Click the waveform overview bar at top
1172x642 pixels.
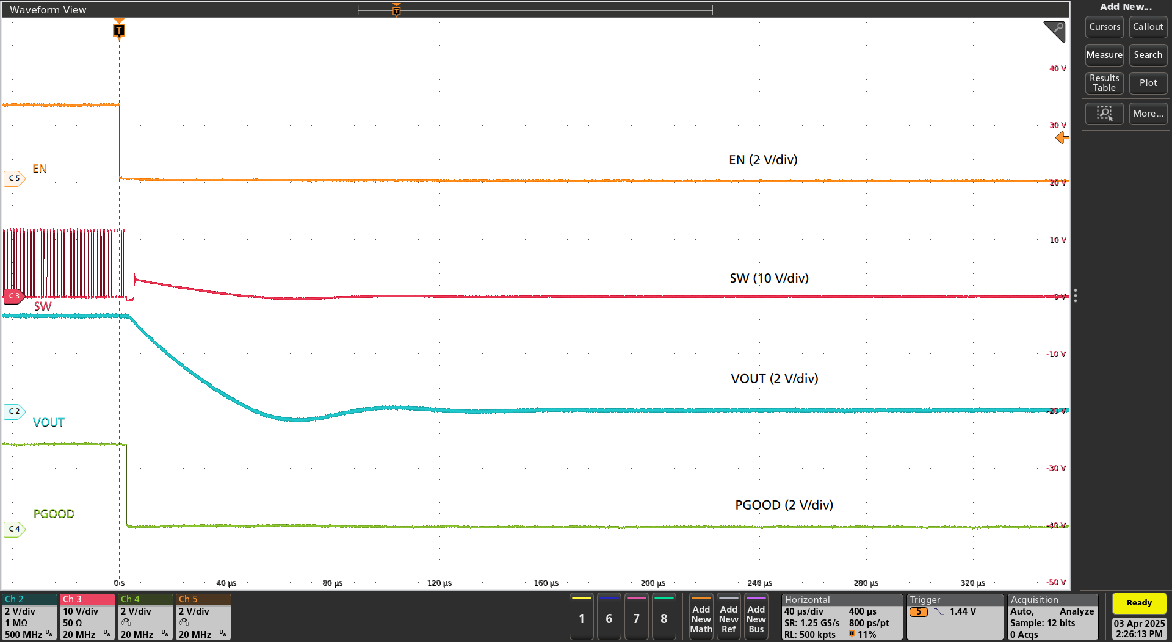(535, 10)
